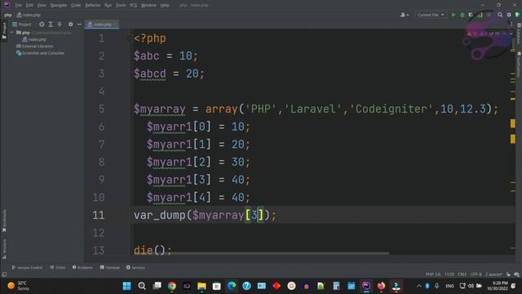Select Scratches and Consoles node
Viewport: 522px width, 294px height.
click(40, 53)
